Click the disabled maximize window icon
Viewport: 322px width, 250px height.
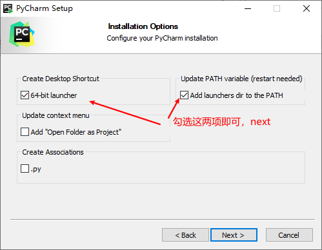click(277, 8)
